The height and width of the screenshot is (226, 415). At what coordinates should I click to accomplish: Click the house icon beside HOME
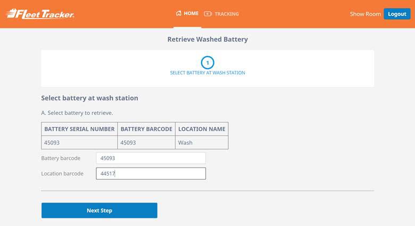179,14
